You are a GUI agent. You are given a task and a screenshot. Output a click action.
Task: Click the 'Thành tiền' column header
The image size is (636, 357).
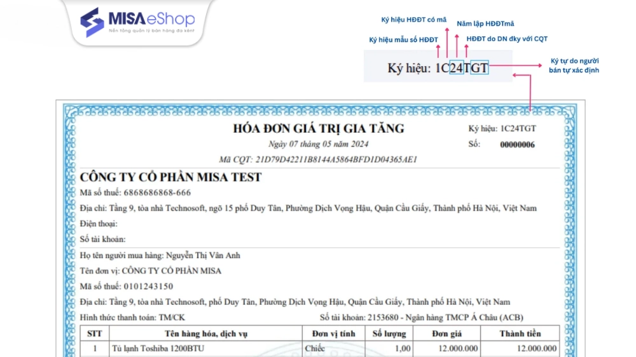click(520, 333)
